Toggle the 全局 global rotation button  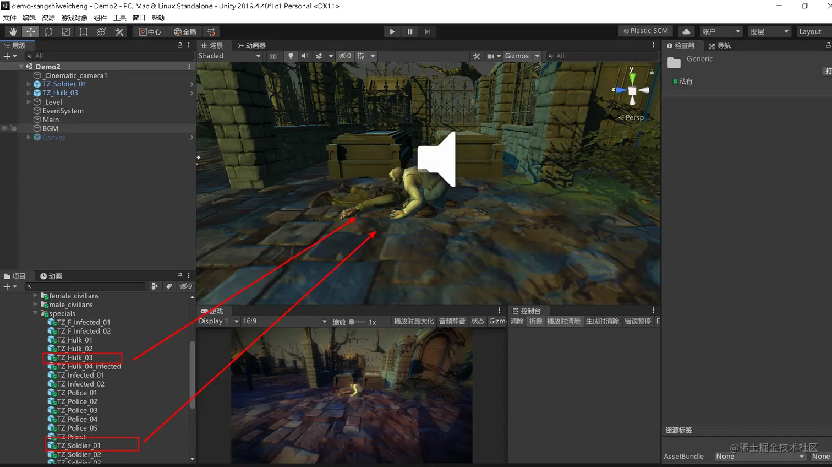[185, 32]
